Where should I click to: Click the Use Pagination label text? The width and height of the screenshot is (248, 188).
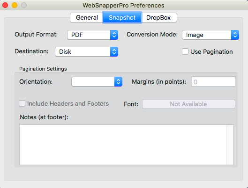coord(211,52)
